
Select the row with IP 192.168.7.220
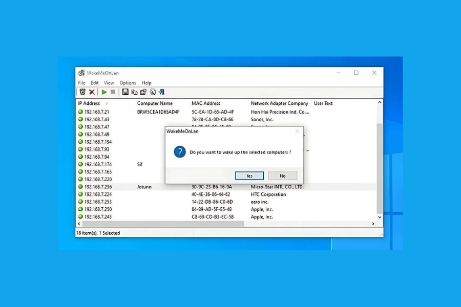[x=120, y=179]
